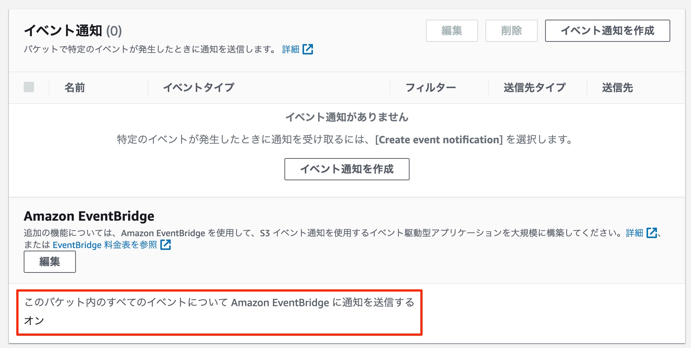Click the external link icon beside EventBridge 詳細
691x348 pixels.
pos(652,233)
